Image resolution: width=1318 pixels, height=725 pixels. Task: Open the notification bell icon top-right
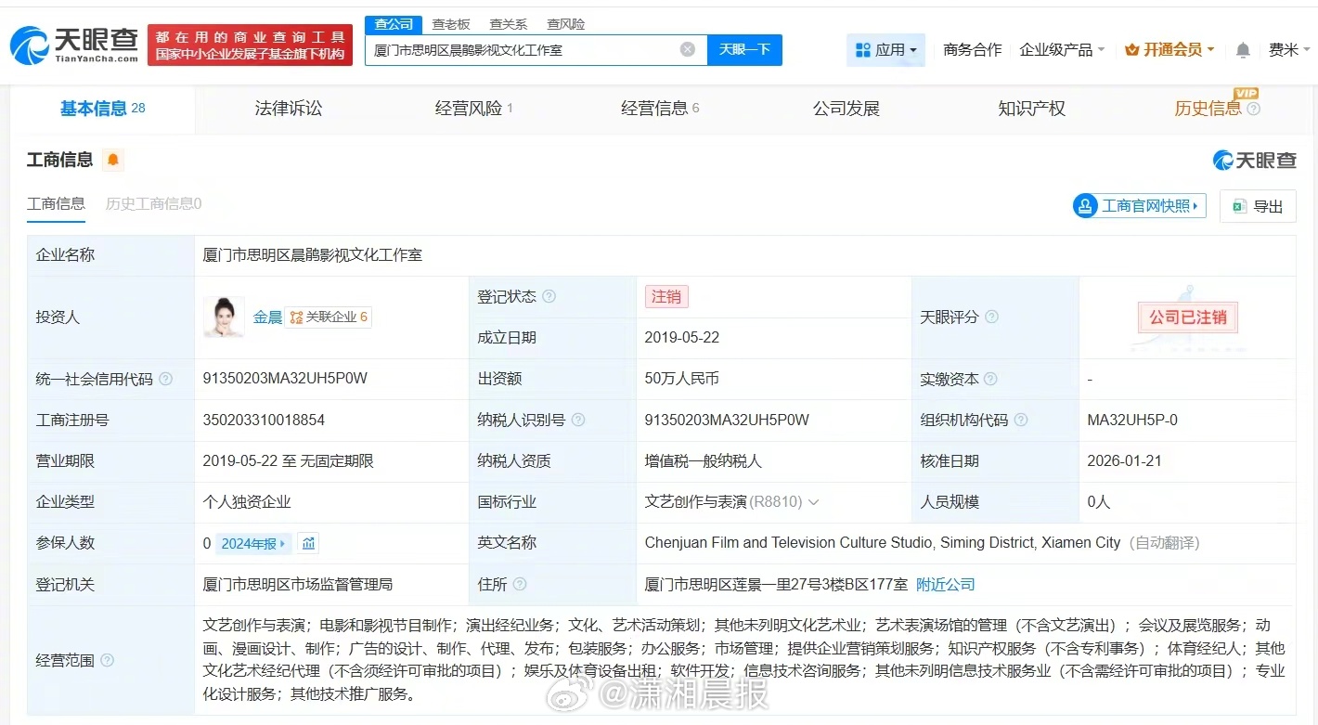[1242, 49]
